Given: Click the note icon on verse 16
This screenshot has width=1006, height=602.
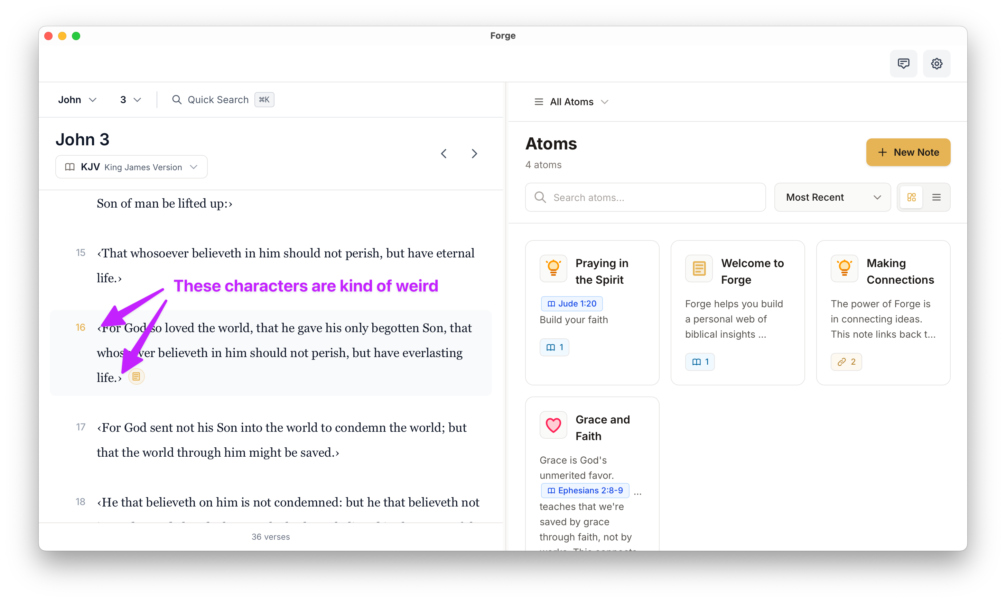Looking at the screenshot, I should coord(136,376).
